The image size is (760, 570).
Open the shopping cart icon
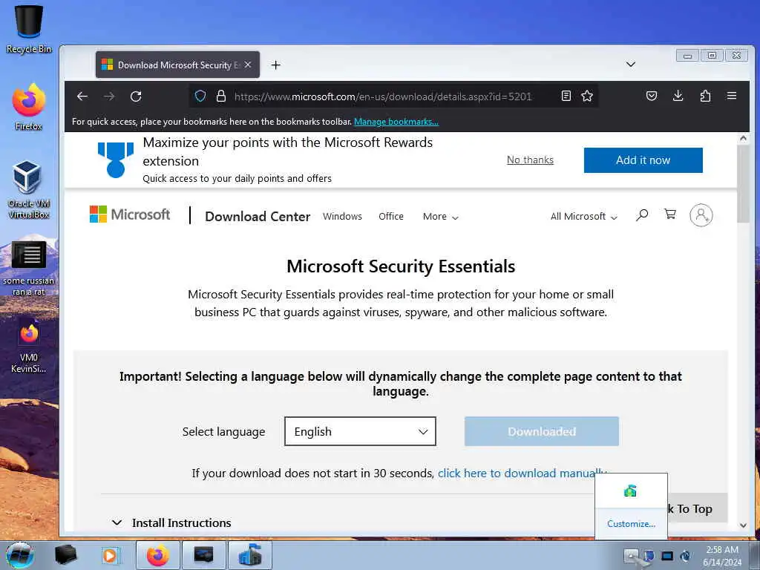[x=670, y=214]
